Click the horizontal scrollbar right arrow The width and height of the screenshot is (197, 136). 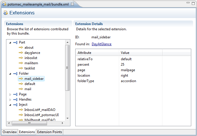62,123
